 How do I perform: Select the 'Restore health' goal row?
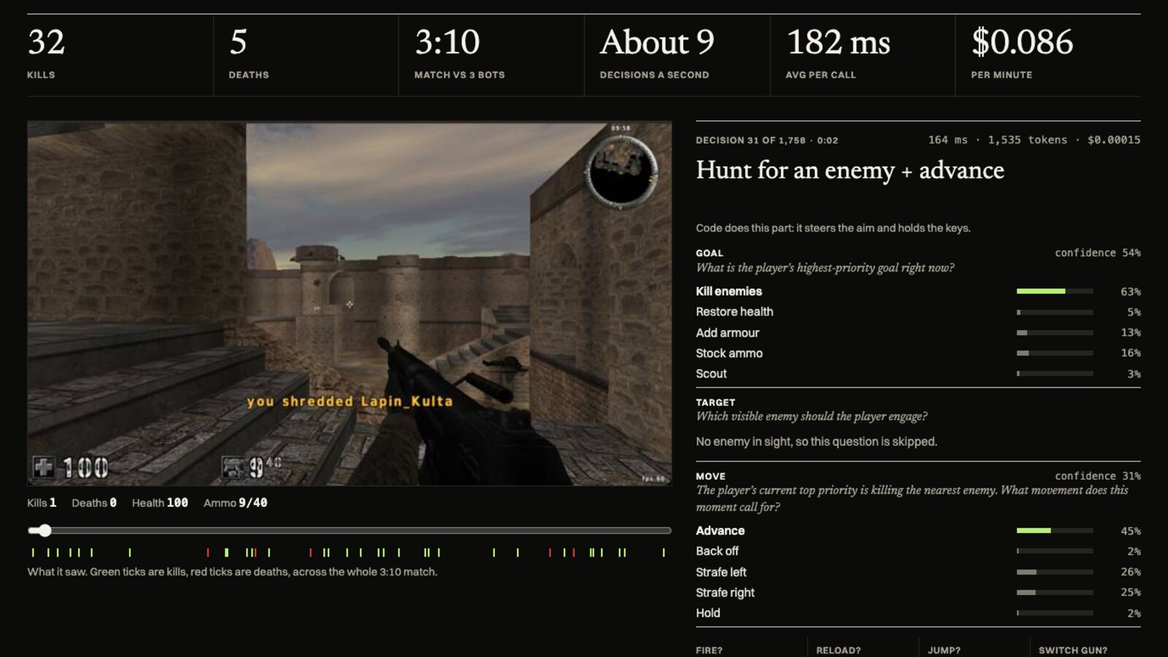point(918,312)
